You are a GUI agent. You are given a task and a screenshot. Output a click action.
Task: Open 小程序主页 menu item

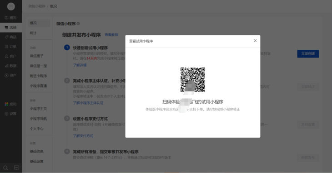pyautogui.click(x=38, y=109)
